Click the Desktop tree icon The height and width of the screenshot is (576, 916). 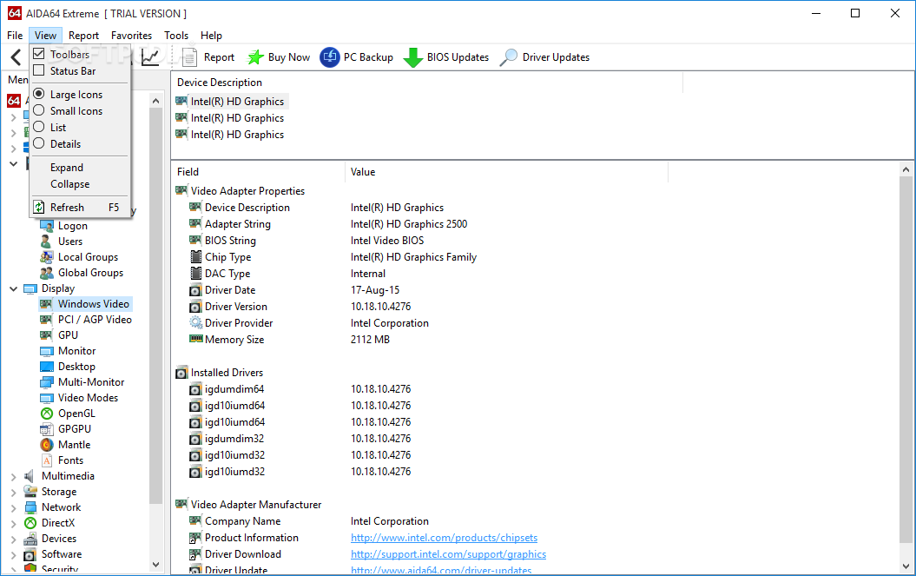[47, 367]
